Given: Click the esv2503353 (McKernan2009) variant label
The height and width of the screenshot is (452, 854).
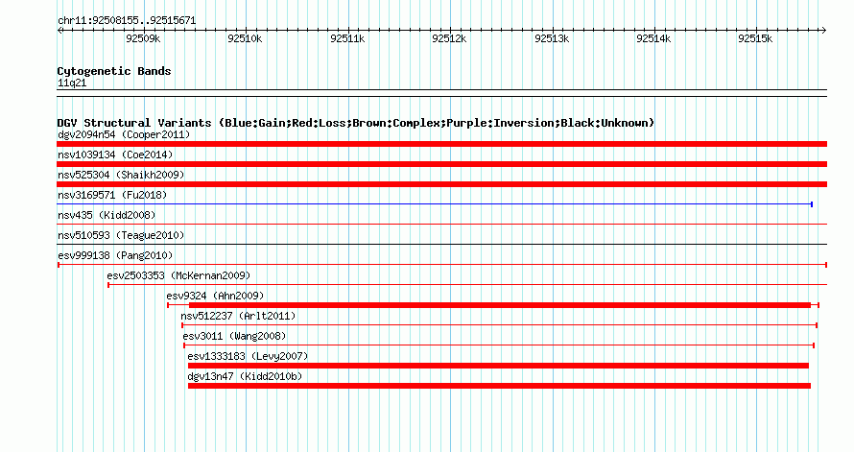Looking at the screenshot, I should [178, 275].
